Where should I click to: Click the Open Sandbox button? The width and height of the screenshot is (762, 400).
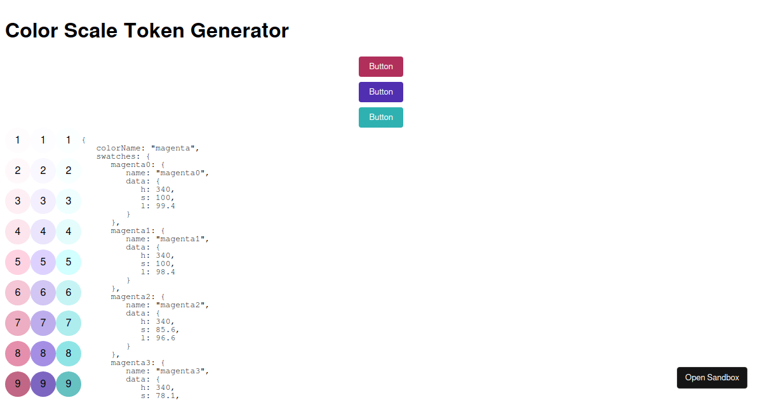coord(712,377)
